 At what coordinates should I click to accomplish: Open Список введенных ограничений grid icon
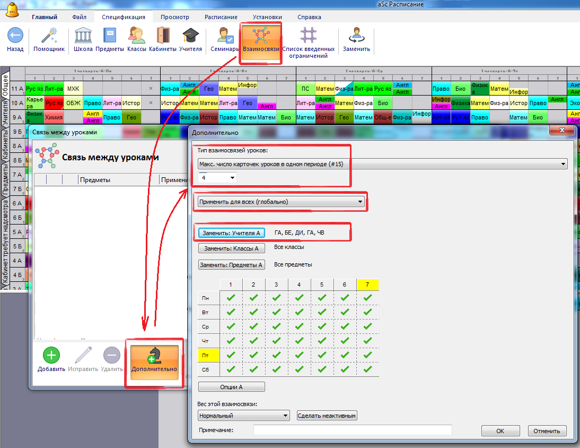tap(308, 36)
